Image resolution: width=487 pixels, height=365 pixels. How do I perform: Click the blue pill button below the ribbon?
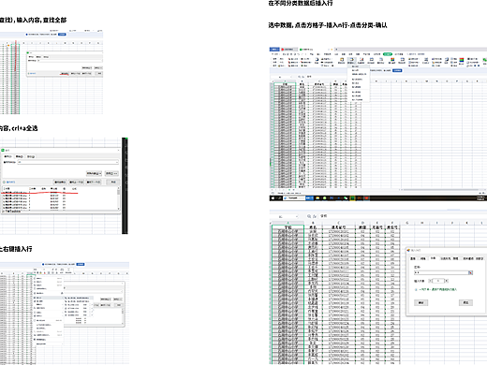[x=397, y=70]
